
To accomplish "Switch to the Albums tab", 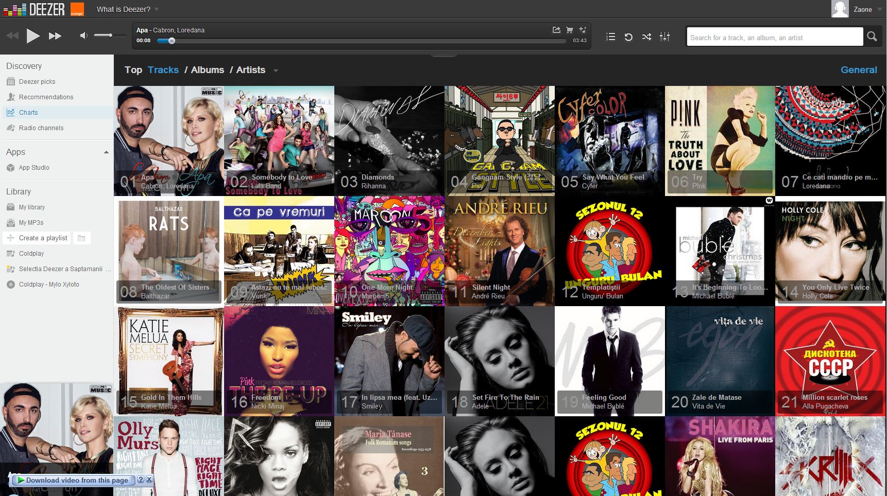I will point(208,70).
